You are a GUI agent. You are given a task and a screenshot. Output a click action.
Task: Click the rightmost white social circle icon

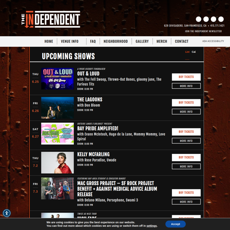[x=221, y=19]
